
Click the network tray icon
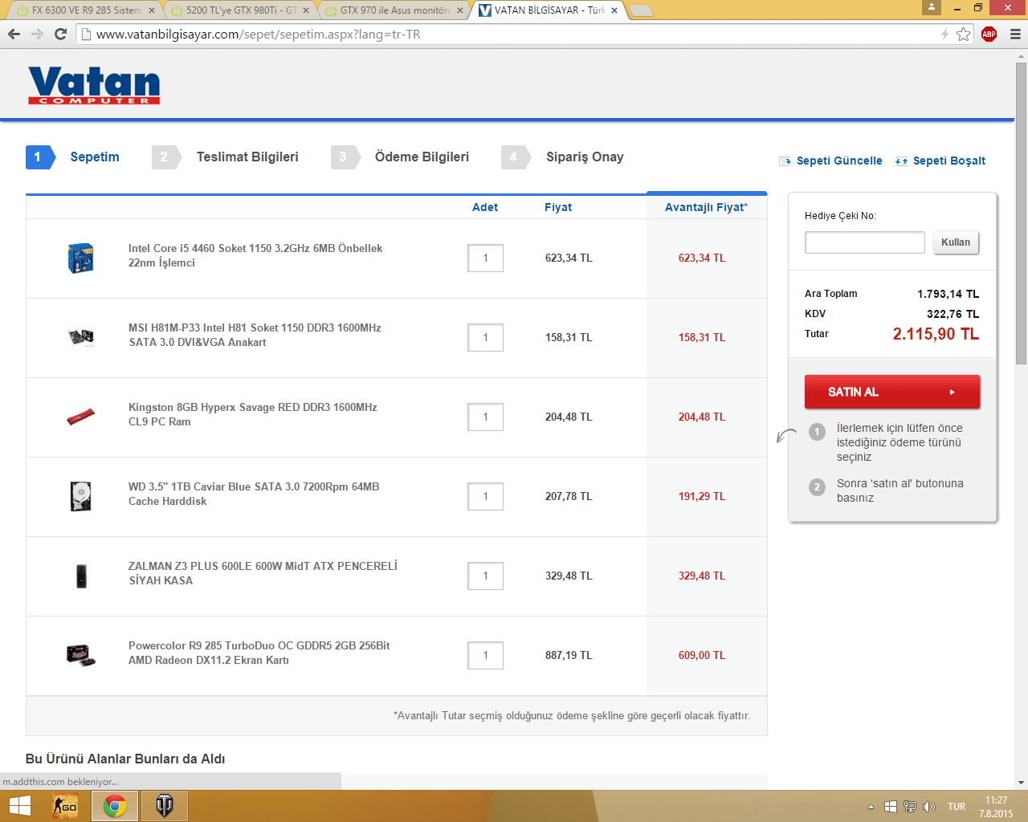tap(910, 807)
